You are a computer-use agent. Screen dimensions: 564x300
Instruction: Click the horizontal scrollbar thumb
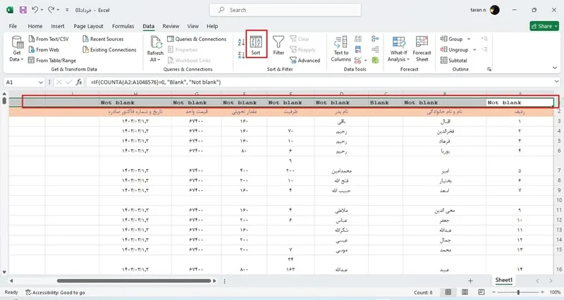134,280
